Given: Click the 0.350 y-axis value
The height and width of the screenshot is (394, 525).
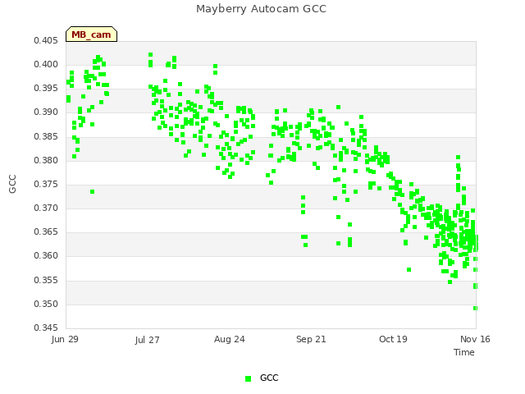Looking at the screenshot, I should (46, 304).
